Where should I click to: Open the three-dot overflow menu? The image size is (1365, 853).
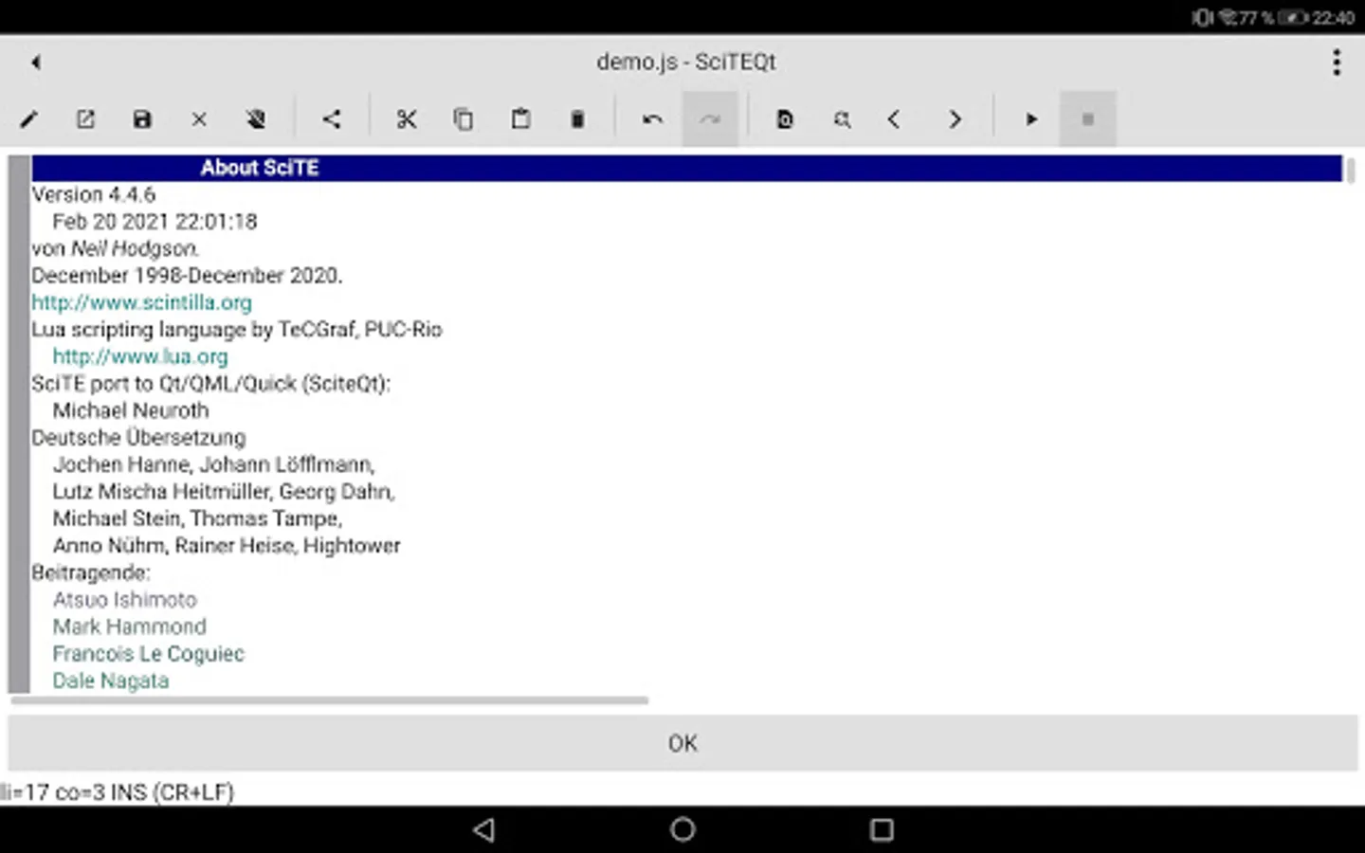1337,63
